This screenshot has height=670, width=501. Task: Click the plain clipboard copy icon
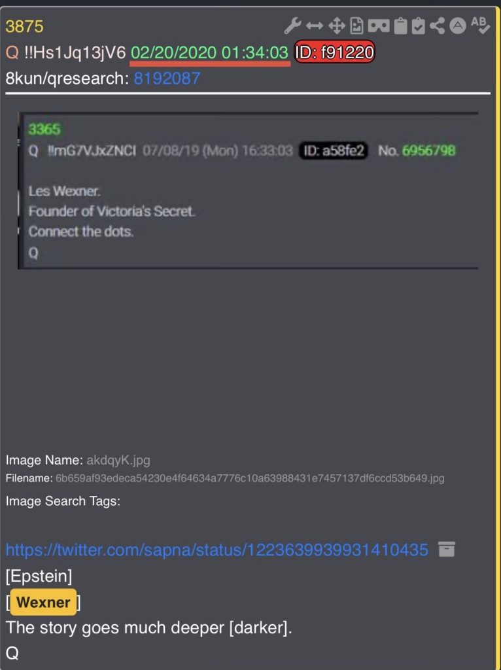coord(400,26)
